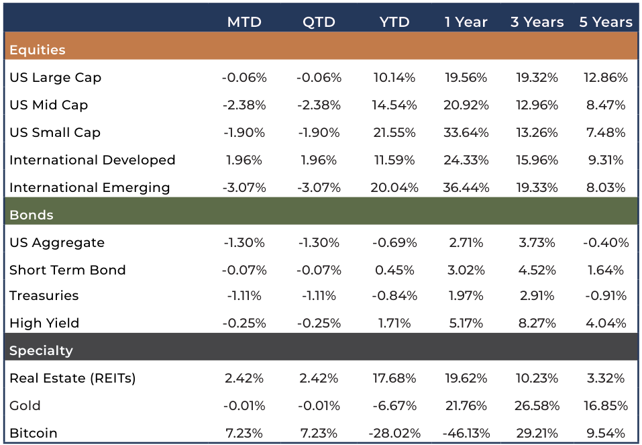Click the YTD column header
The image size is (642, 445).
click(394, 21)
